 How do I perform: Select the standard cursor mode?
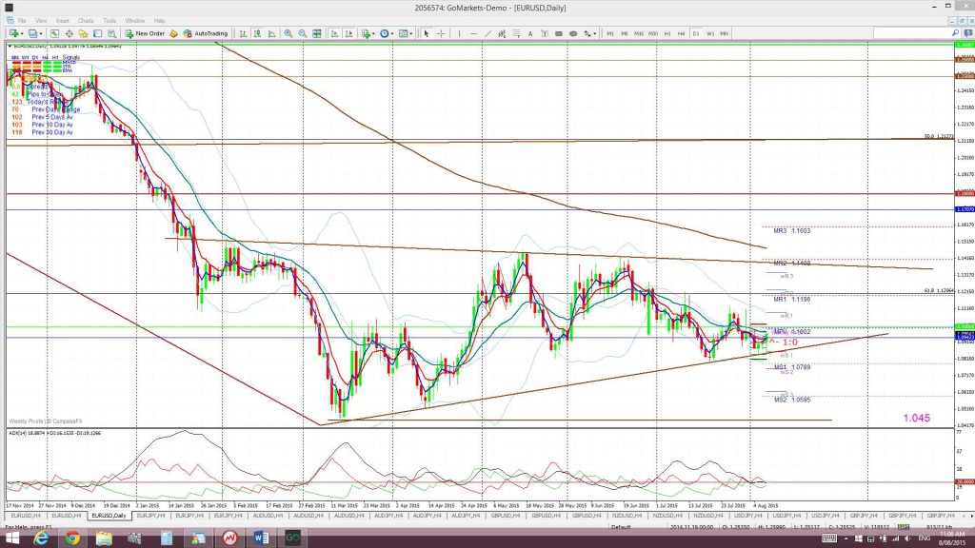click(427, 33)
